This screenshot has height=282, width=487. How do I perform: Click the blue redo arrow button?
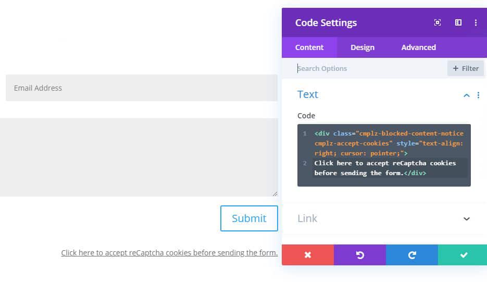[412, 255]
